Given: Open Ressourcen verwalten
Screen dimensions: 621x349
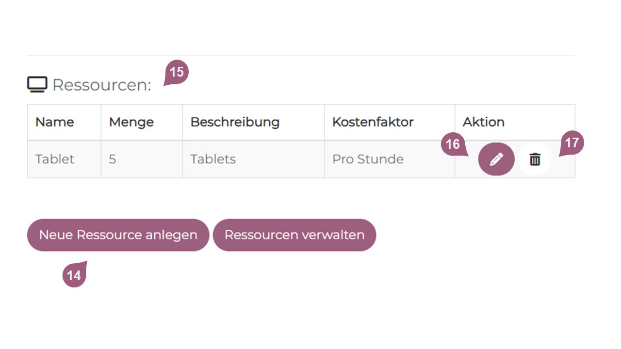Looking at the screenshot, I should click(x=294, y=235).
